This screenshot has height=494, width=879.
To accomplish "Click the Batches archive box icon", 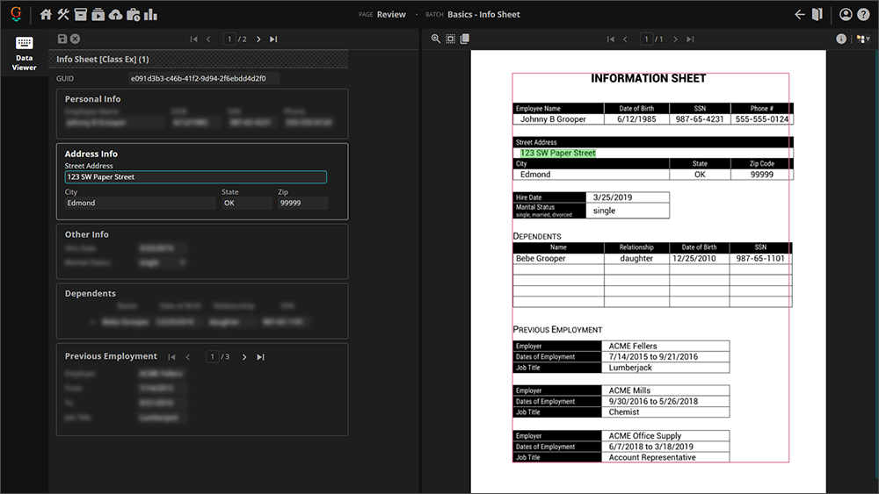I will tap(81, 14).
